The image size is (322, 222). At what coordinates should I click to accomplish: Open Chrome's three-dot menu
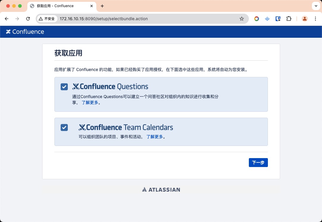[315, 19]
